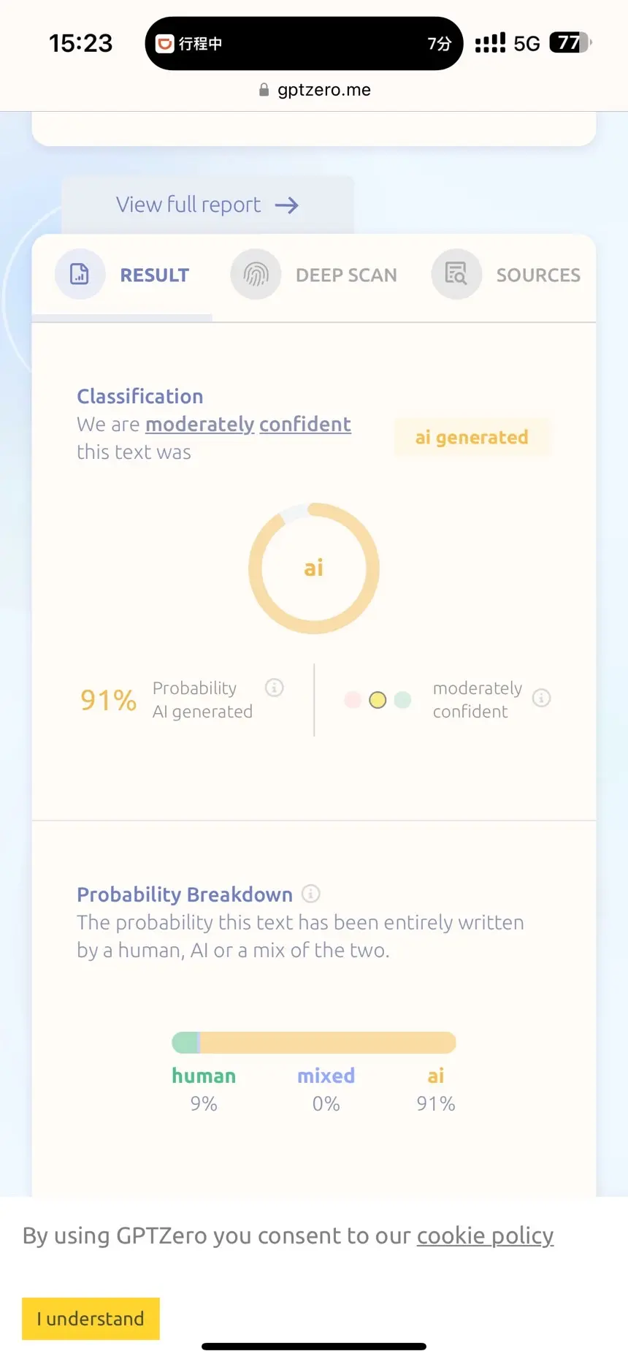Open info icon beside moderately confident

point(541,698)
